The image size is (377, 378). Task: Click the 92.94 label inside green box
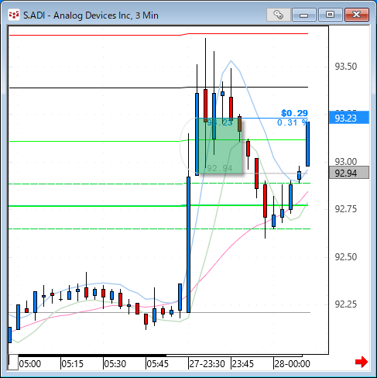[220, 168]
